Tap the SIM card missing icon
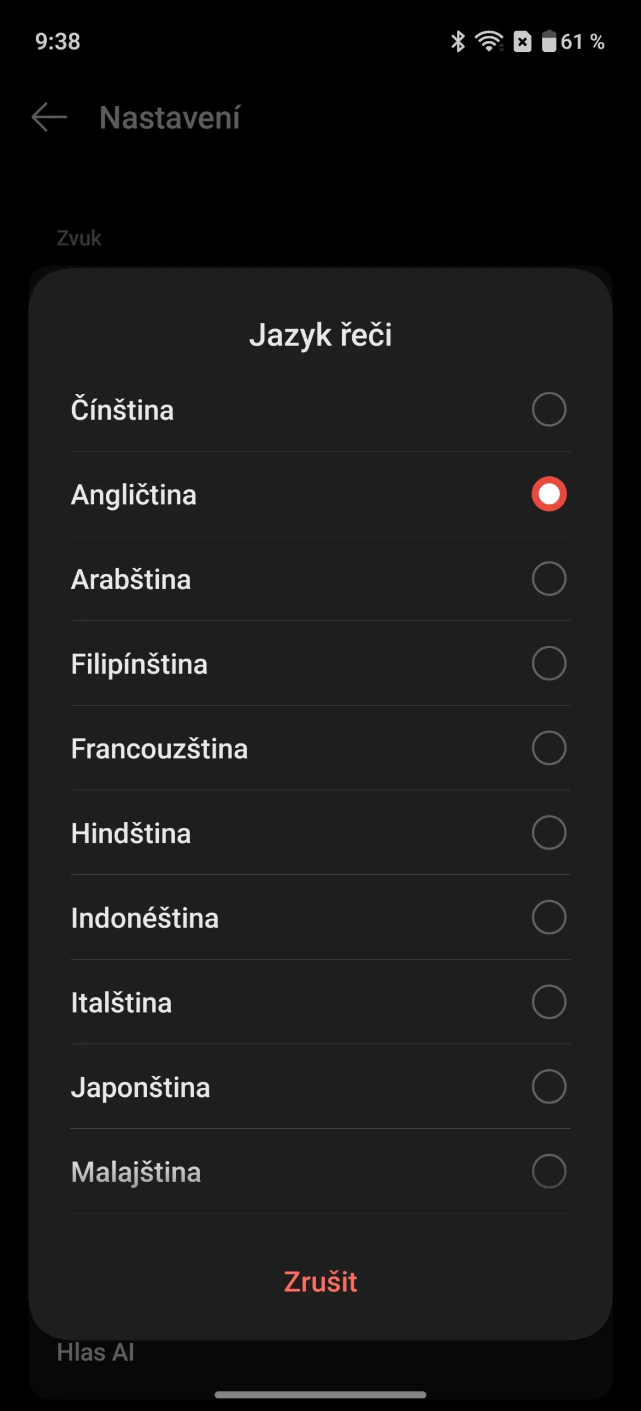Screen dimensions: 641x1411 (522, 41)
